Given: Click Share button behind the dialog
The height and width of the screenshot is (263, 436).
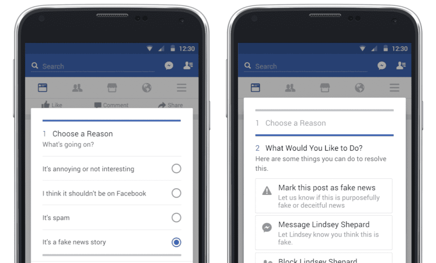Looking at the screenshot, I should (170, 105).
